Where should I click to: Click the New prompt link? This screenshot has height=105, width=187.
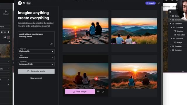pyautogui.click(x=36, y=78)
